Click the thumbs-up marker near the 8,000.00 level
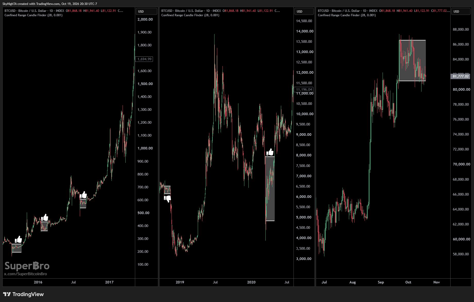 click(x=270, y=152)
